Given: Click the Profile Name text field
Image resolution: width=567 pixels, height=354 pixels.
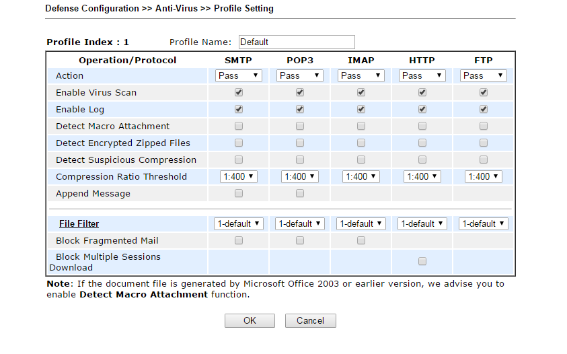Looking at the screenshot, I should [x=296, y=42].
